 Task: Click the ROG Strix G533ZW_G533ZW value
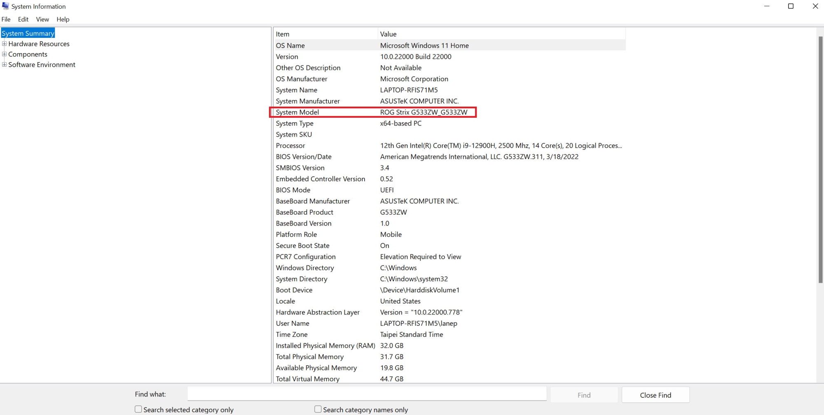(x=424, y=112)
